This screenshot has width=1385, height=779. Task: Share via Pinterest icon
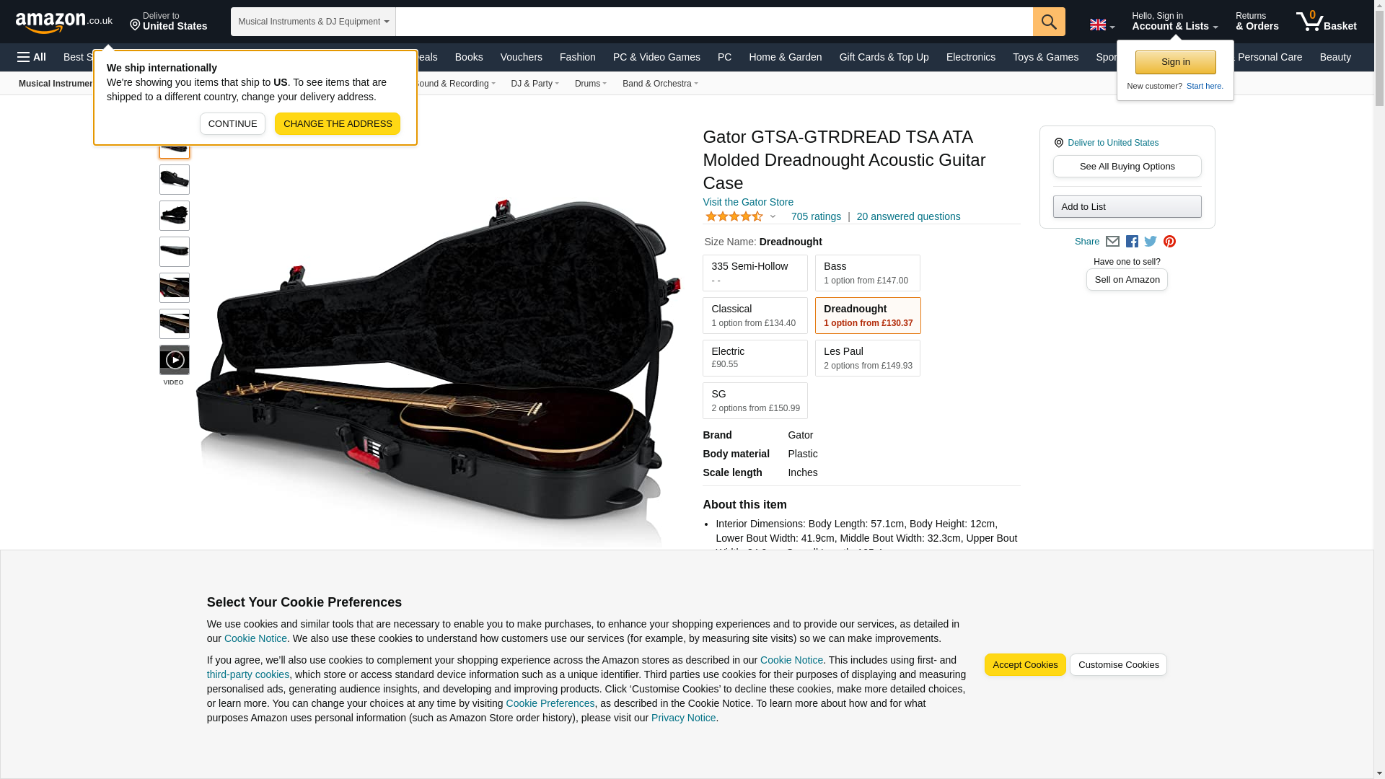click(1169, 242)
